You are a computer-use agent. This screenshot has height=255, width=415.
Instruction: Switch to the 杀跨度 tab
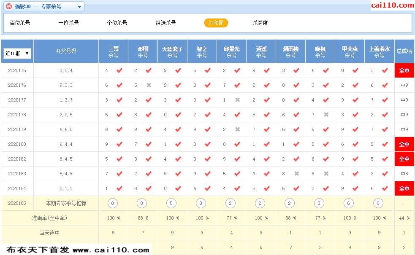point(260,23)
